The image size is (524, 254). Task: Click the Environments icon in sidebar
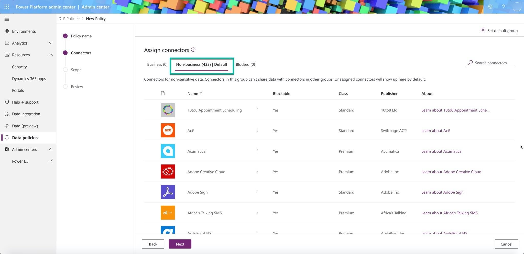point(7,31)
